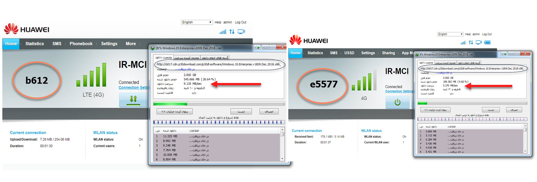
Task: Open the More tab on the b612 page
Action: pyautogui.click(x=131, y=44)
